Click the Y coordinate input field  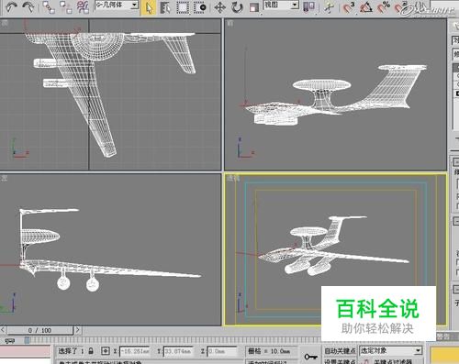click(179, 351)
